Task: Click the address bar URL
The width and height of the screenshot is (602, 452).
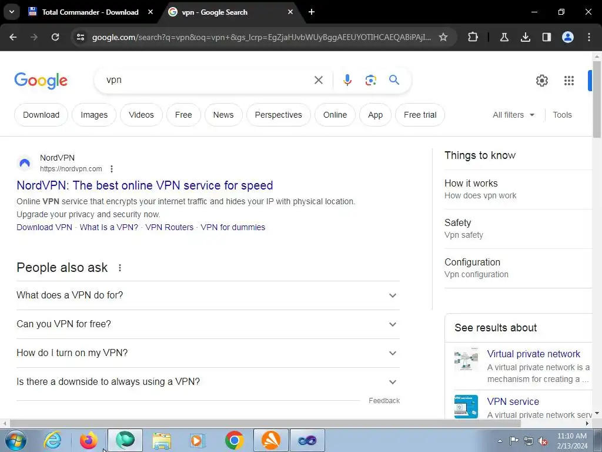Action: coord(261,37)
